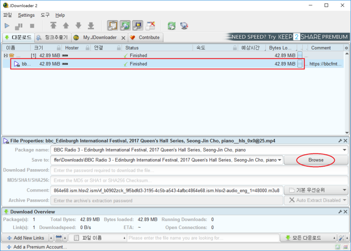Viewport: 351px width, 251px height.
Task: Open bottom bar tools settings icon
Action: tap(341, 238)
